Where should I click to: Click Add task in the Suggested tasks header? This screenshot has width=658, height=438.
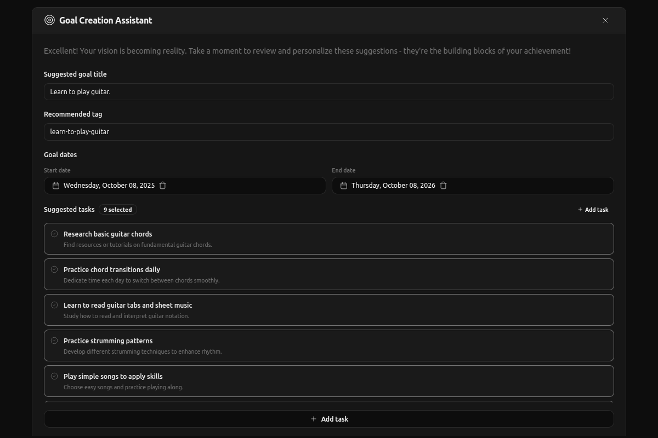(x=593, y=210)
